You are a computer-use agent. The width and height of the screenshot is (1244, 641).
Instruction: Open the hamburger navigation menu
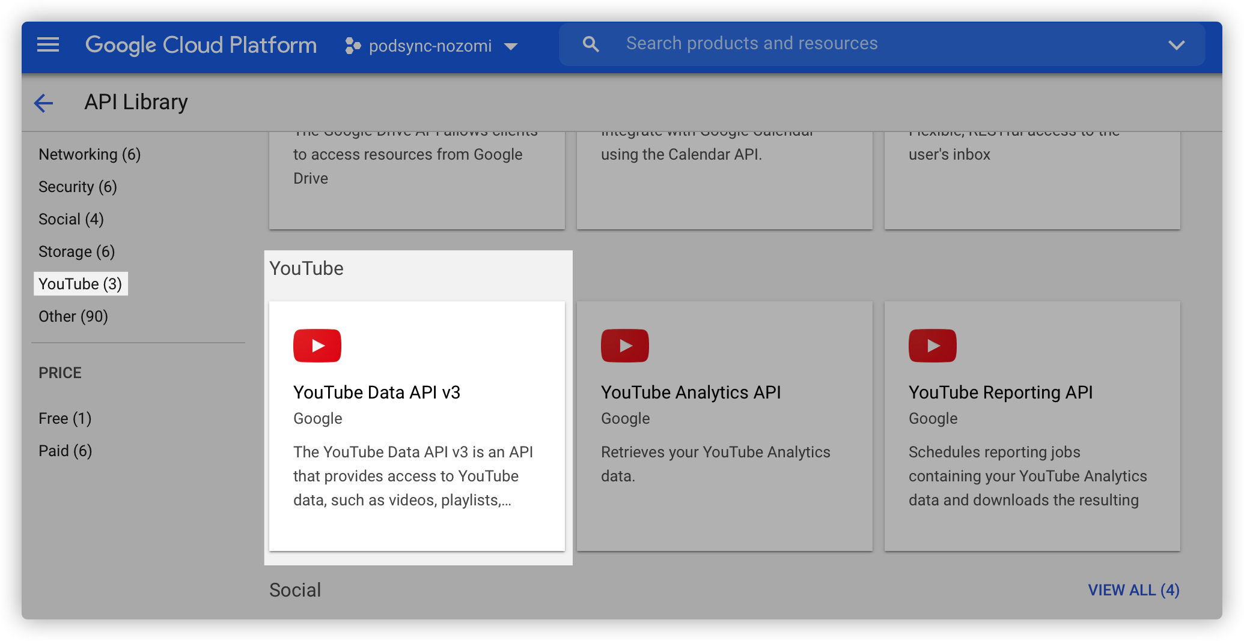48,44
